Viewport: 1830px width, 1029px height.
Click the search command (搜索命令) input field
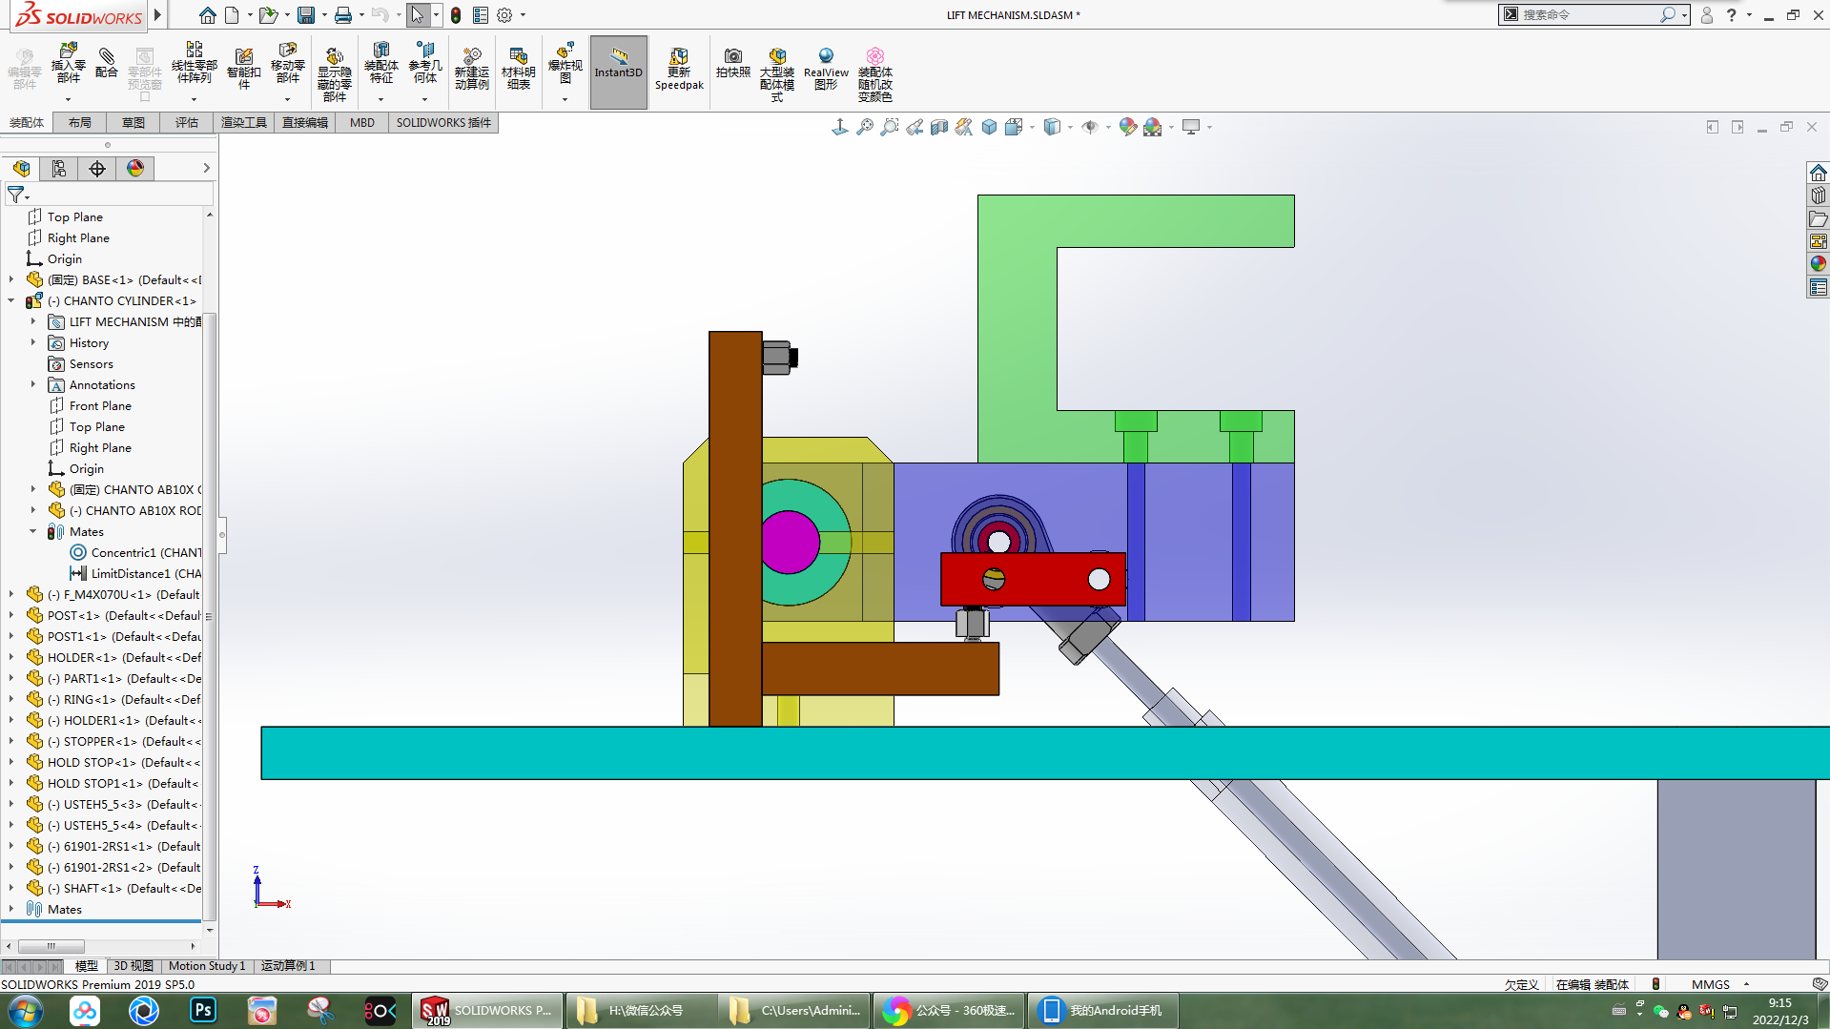pos(1589,14)
